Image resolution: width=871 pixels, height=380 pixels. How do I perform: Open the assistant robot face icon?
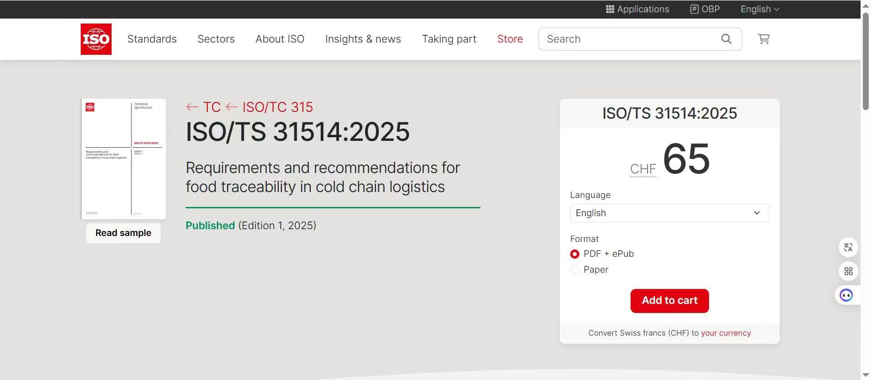(x=846, y=295)
